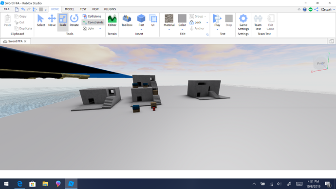Screen dimensions: 336x189
Task: Open the iiZescah account dropdown
Action: [328, 9]
